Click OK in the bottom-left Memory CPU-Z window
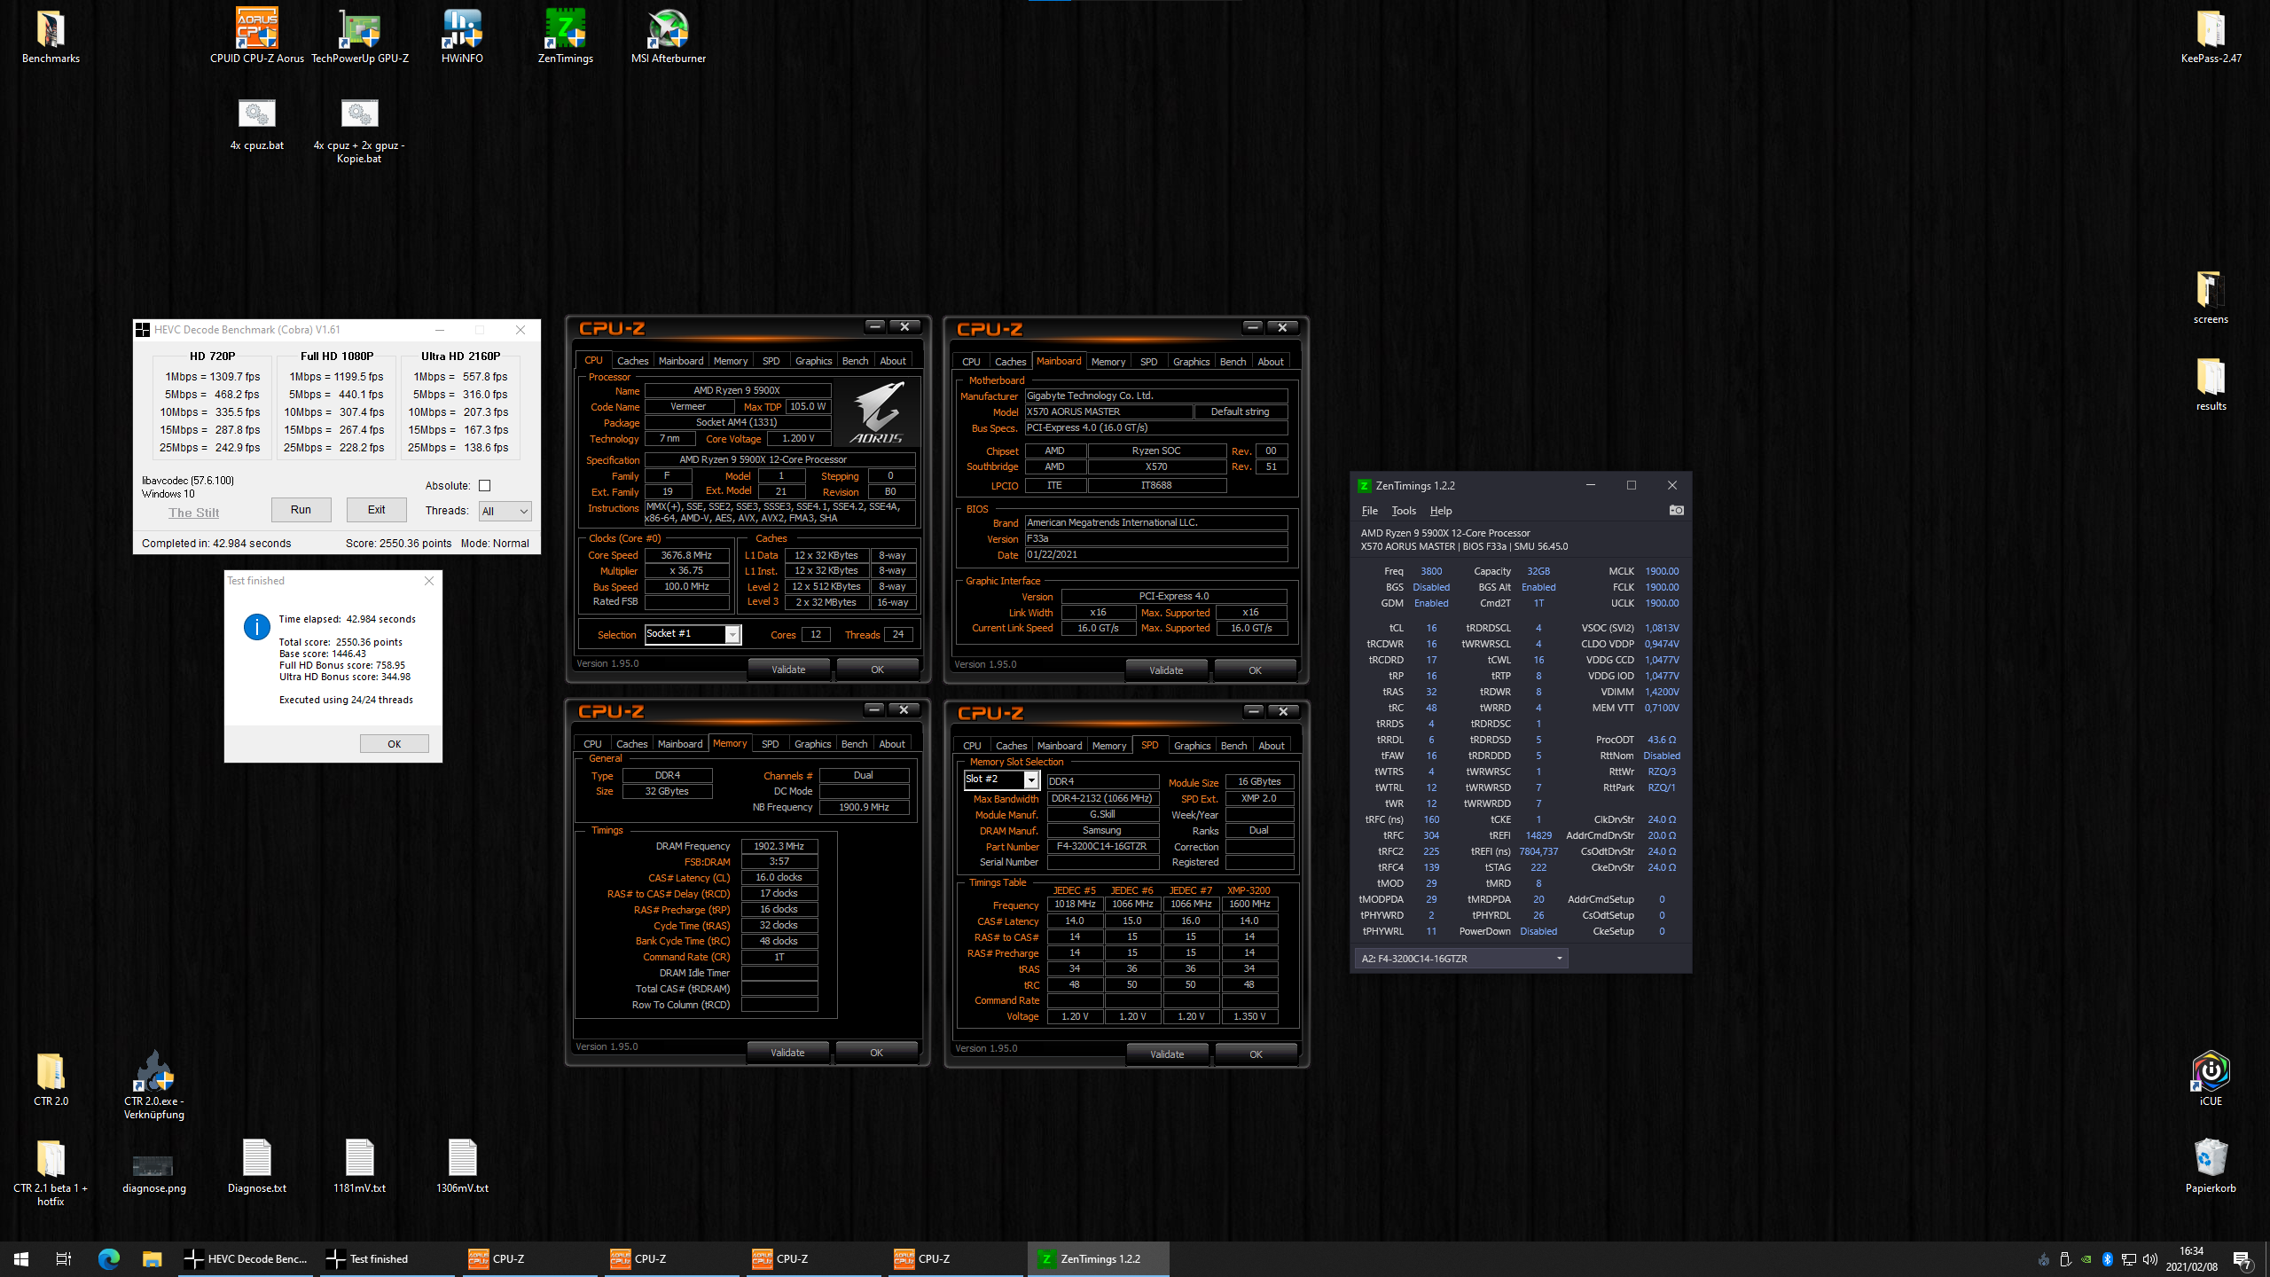Viewport: 2270px width, 1277px height. click(876, 1053)
